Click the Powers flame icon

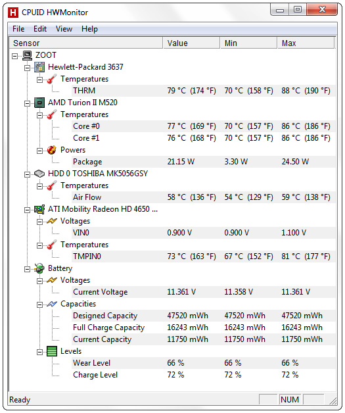(x=52, y=150)
